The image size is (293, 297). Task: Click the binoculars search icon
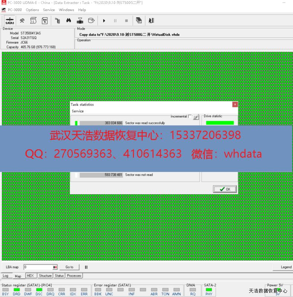(x=68, y=21)
